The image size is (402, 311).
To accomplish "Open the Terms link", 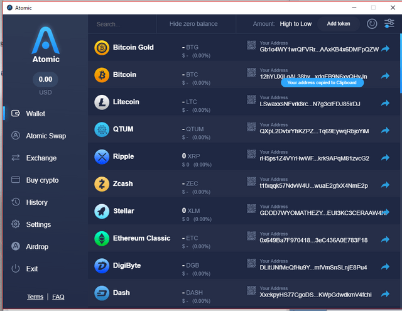I will 35,297.
